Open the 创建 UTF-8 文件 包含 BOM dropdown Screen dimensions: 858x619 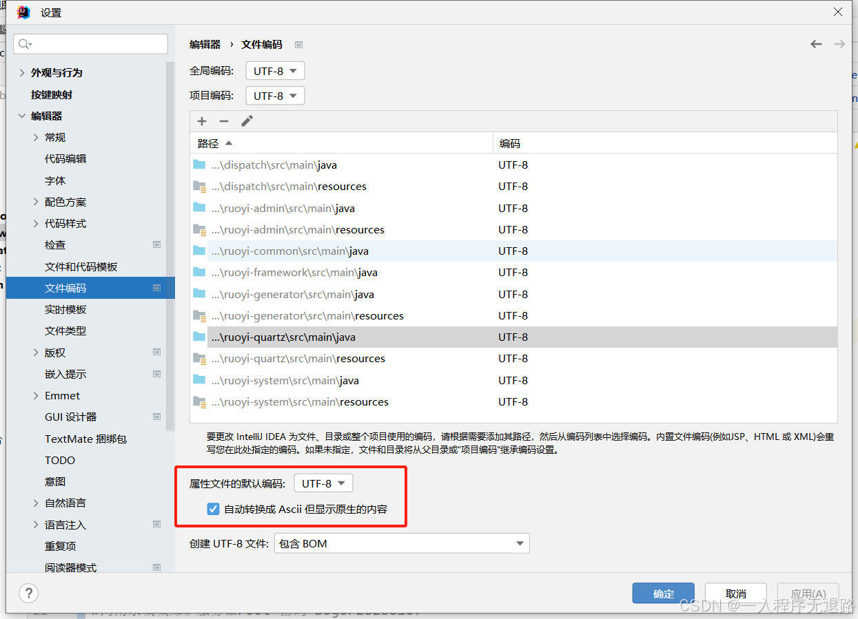click(402, 543)
